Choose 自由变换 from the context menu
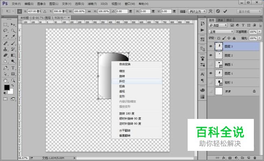This screenshot has width=264, height=161. coord(137,64)
